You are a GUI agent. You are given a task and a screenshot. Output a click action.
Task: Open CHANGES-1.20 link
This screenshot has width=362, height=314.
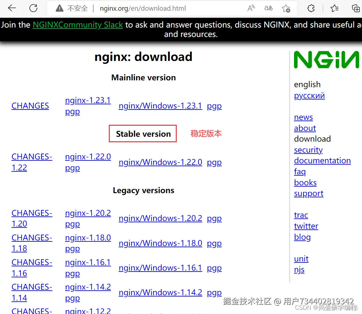[32, 218]
